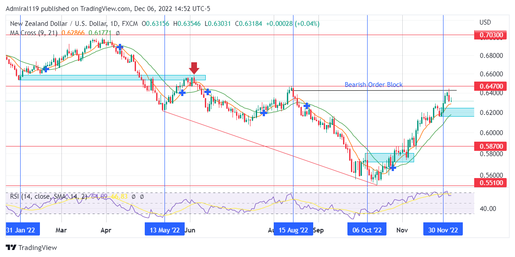515x257 pixels.
Task: Click the Nov label on time axis
Action: 402,230
